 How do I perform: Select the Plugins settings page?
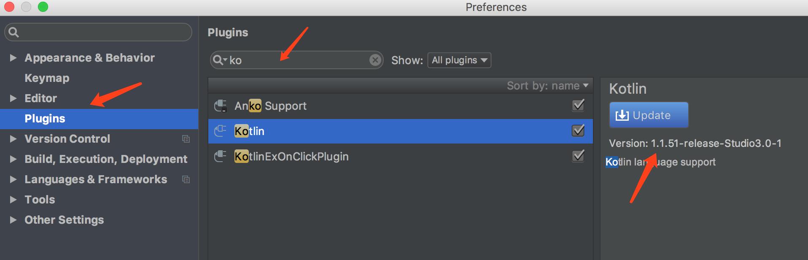click(99, 119)
